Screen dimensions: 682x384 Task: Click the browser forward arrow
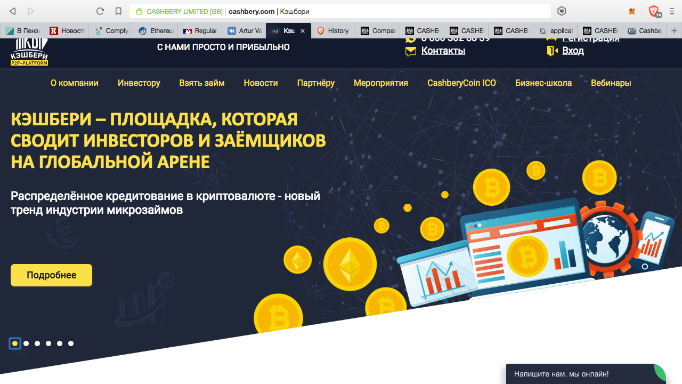point(30,11)
